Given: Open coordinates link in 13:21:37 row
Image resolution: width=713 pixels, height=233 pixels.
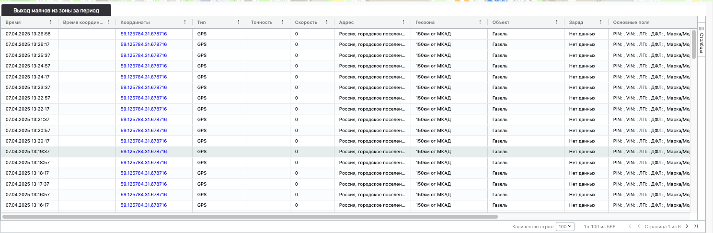Looking at the screenshot, I should coord(144,119).
